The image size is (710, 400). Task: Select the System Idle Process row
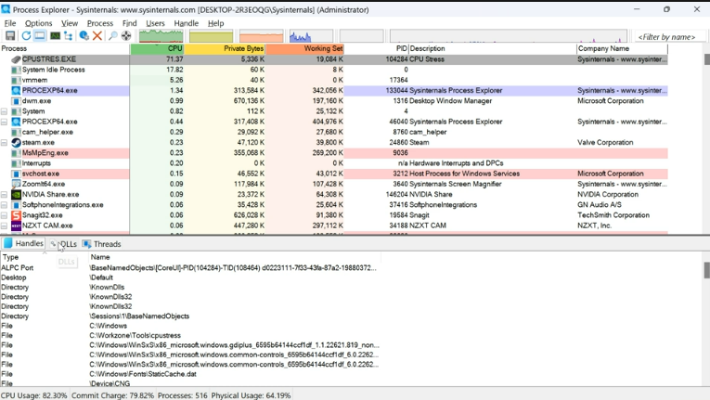pos(334,70)
